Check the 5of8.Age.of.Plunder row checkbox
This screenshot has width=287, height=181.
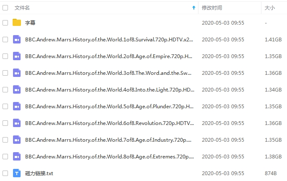[5, 107]
